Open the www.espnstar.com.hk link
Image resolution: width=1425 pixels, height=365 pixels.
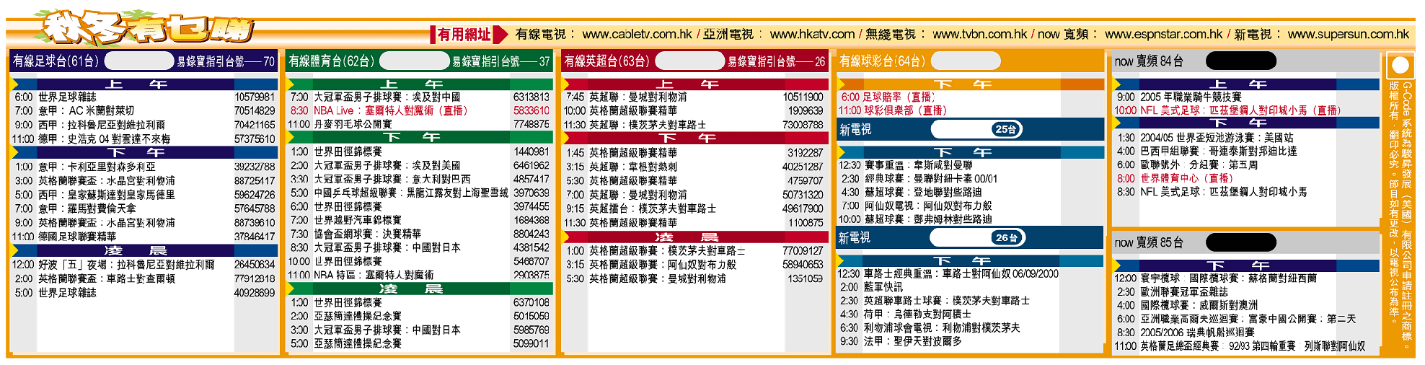pos(1163,34)
